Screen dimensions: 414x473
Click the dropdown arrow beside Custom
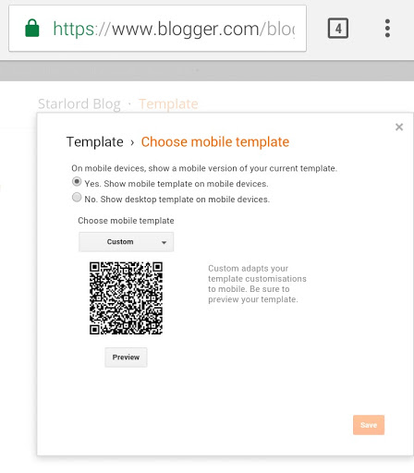point(164,242)
